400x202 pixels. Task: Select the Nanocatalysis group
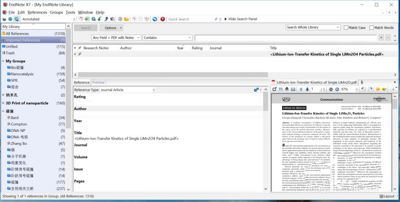pos(22,74)
